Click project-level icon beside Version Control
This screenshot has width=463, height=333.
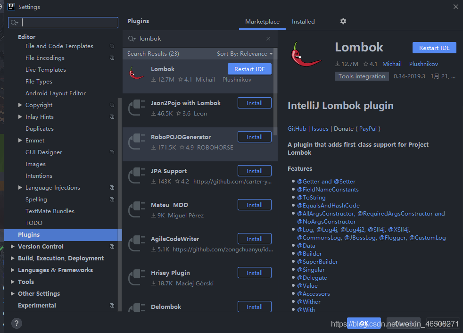112,246
